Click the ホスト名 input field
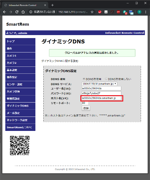The height and width of the screenshot is (180, 150). [x=101, y=98]
